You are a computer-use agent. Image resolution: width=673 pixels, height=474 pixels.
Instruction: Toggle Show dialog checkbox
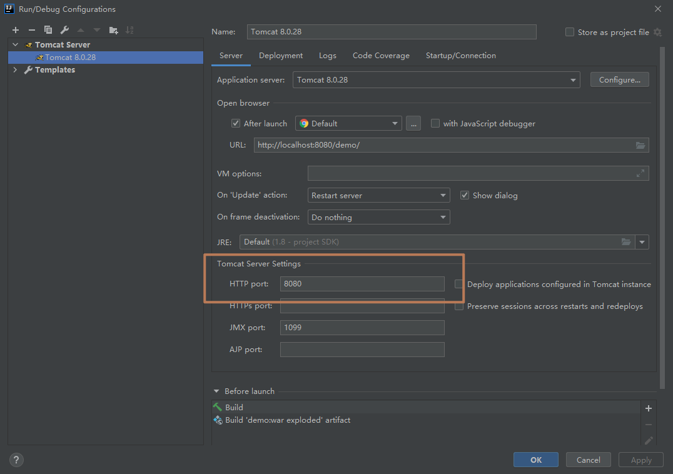click(464, 195)
